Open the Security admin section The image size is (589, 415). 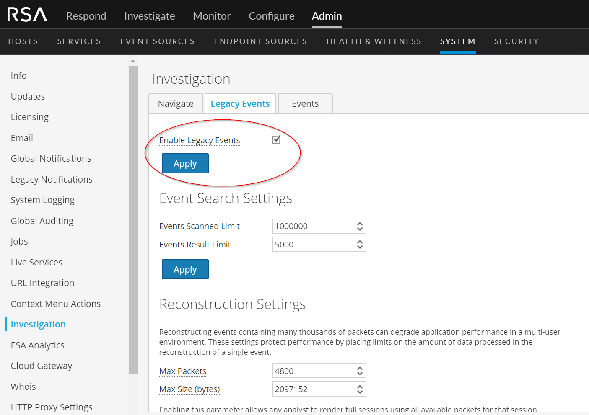(516, 41)
